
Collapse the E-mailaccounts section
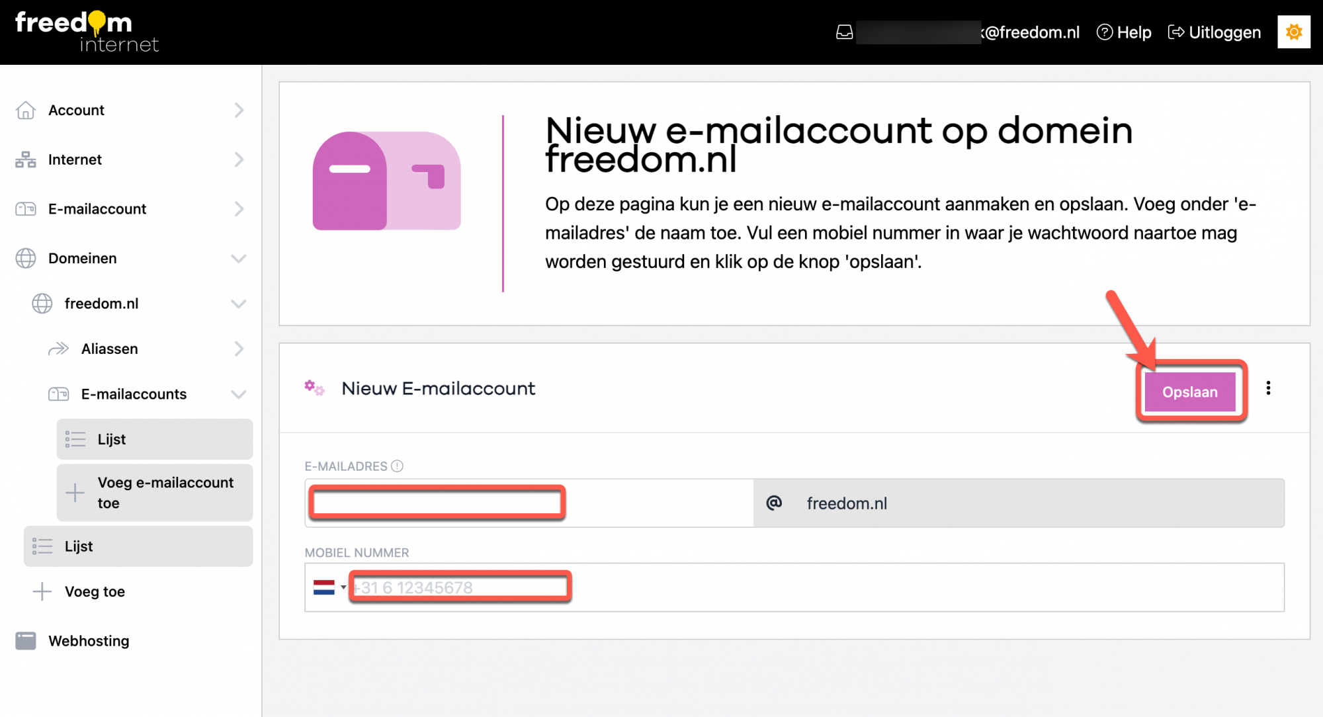[x=238, y=394]
